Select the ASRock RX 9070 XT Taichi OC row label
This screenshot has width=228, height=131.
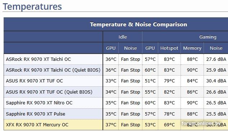click(38, 59)
